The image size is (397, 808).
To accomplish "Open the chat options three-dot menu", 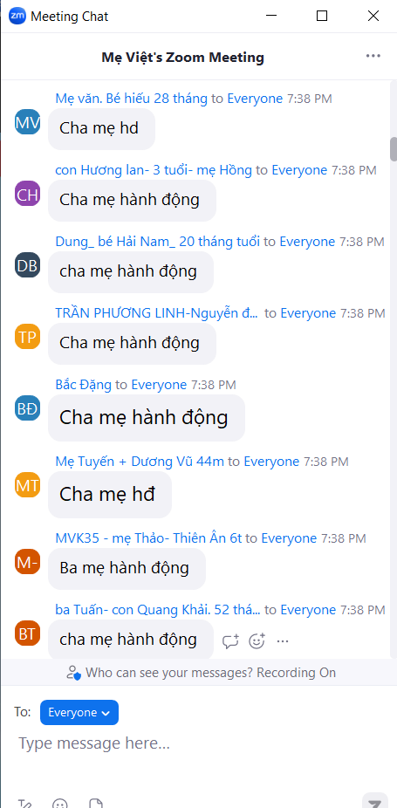I will (x=373, y=56).
